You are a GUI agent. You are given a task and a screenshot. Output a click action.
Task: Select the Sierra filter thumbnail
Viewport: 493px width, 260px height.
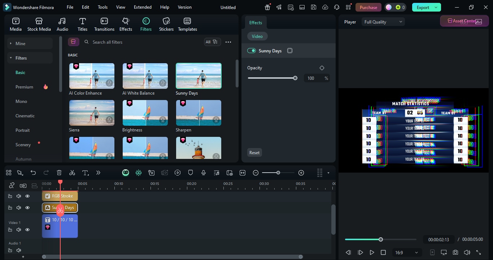coord(92,113)
